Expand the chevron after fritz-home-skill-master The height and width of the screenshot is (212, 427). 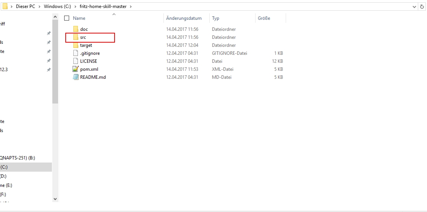[131, 6]
